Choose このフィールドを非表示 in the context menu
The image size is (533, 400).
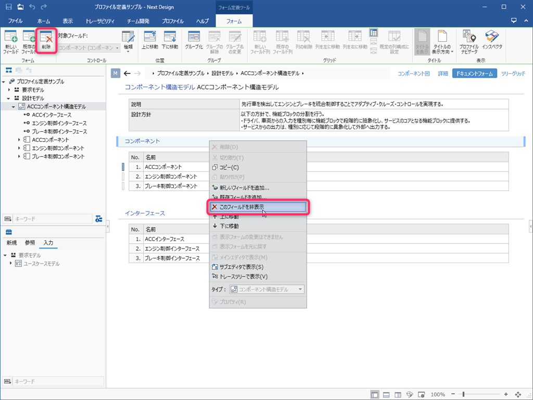pos(257,207)
